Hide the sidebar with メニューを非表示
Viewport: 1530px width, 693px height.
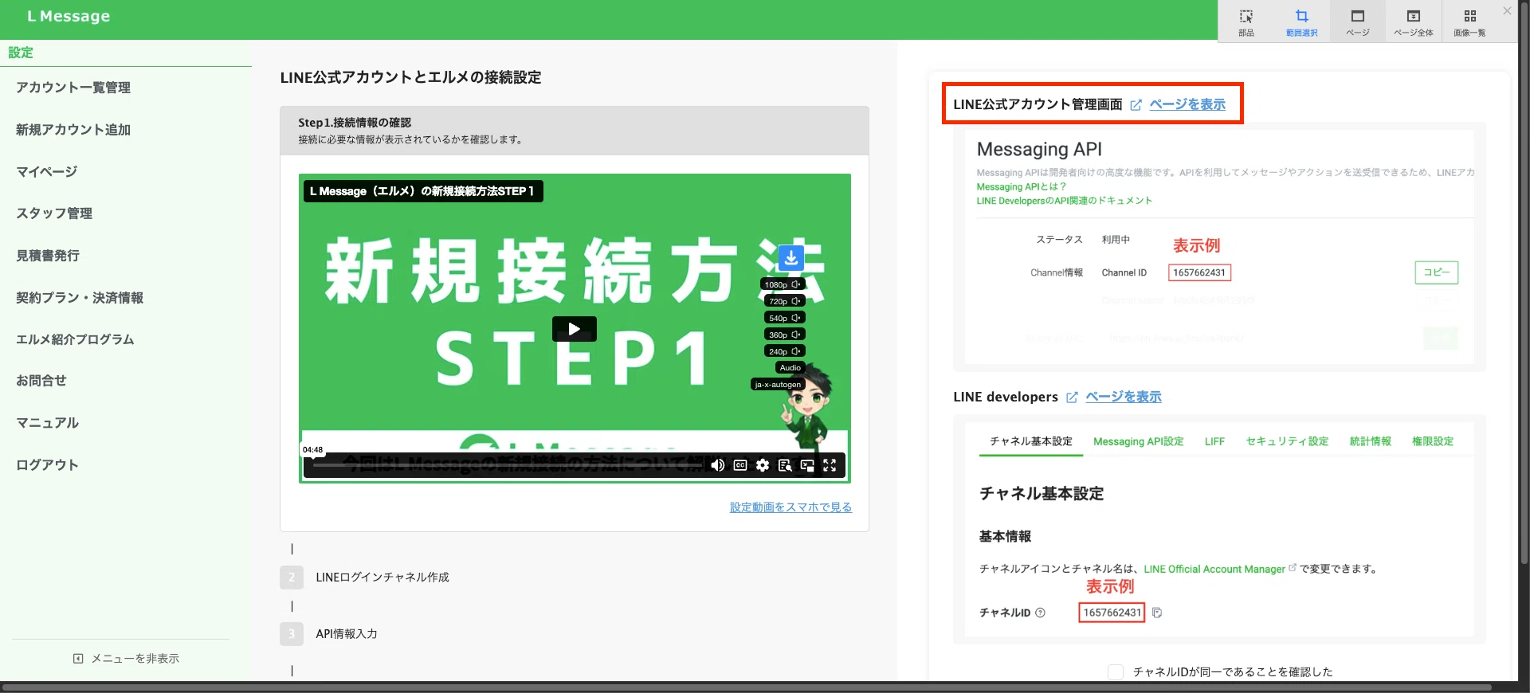click(126, 659)
